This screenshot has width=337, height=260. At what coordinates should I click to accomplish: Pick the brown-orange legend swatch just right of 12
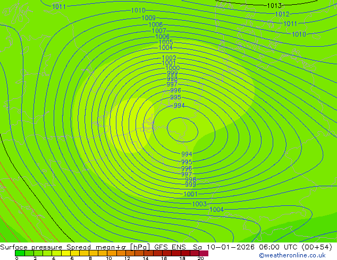coord(130,253)
